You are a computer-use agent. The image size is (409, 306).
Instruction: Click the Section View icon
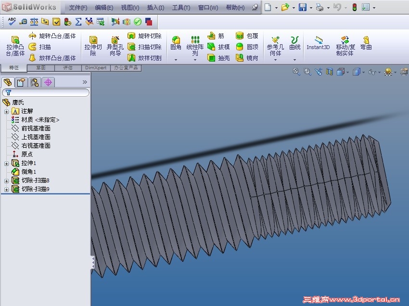[x=330, y=72]
